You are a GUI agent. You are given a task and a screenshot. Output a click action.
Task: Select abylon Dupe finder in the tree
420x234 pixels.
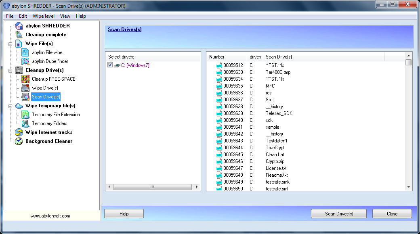click(50, 61)
